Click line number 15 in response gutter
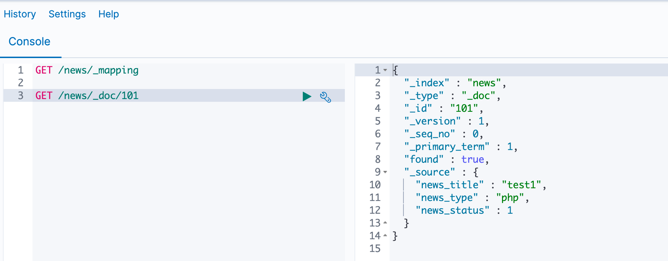 [x=375, y=249]
